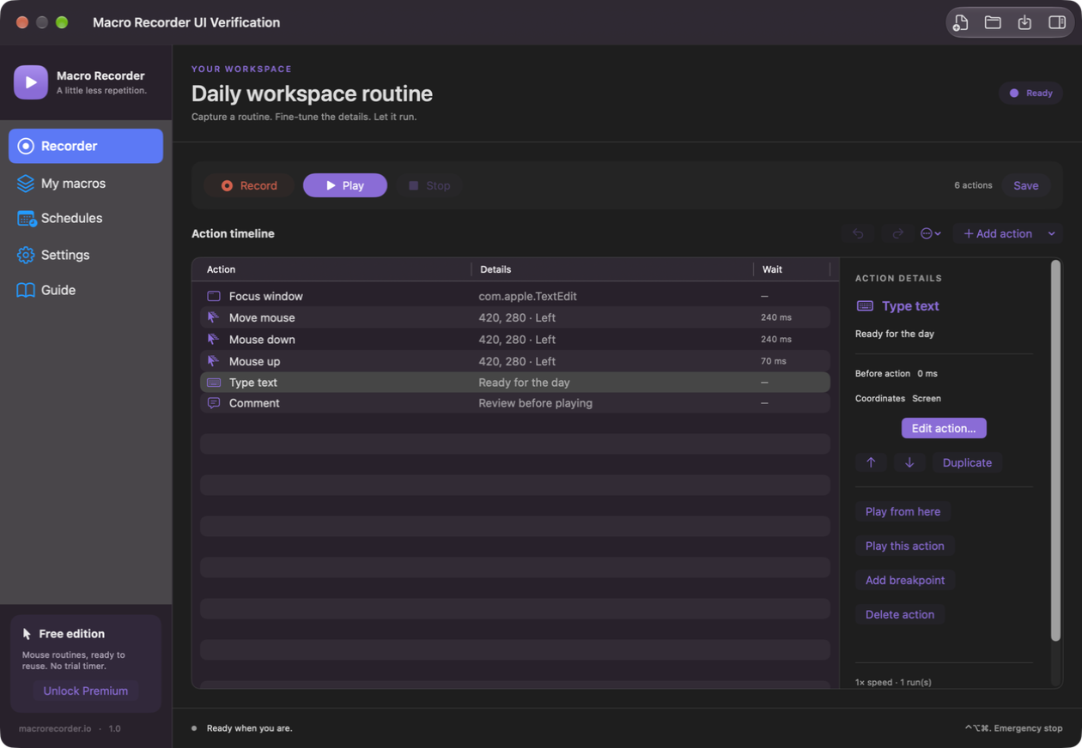Click the Ready status badge

click(1030, 93)
